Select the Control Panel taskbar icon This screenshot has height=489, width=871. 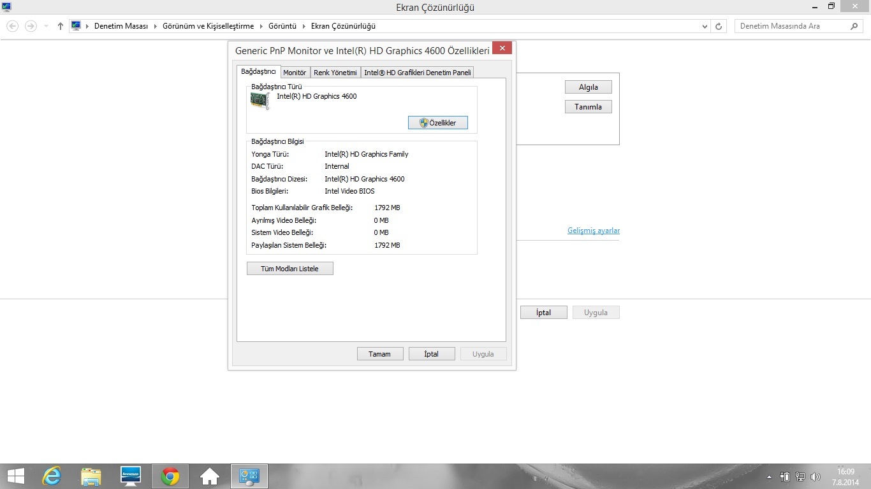[249, 476]
